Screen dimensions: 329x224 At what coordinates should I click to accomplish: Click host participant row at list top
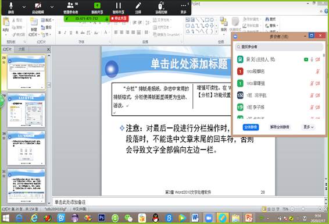coord(279,59)
